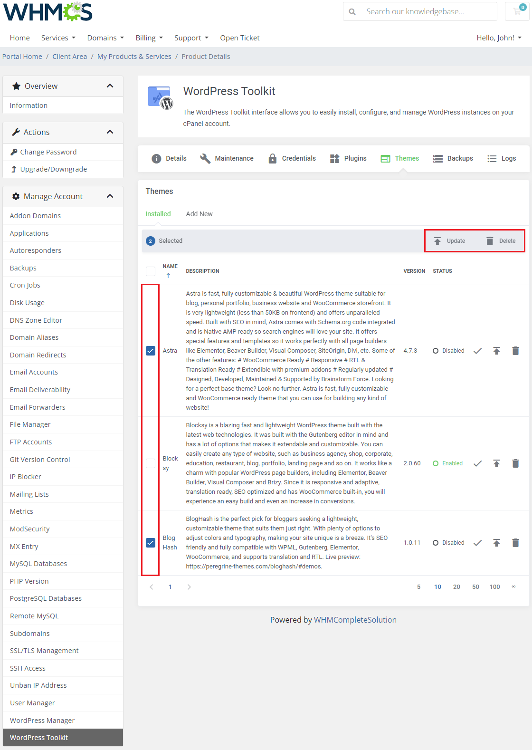Open the Client Area breadcrumb link

(x=70, y=57)
